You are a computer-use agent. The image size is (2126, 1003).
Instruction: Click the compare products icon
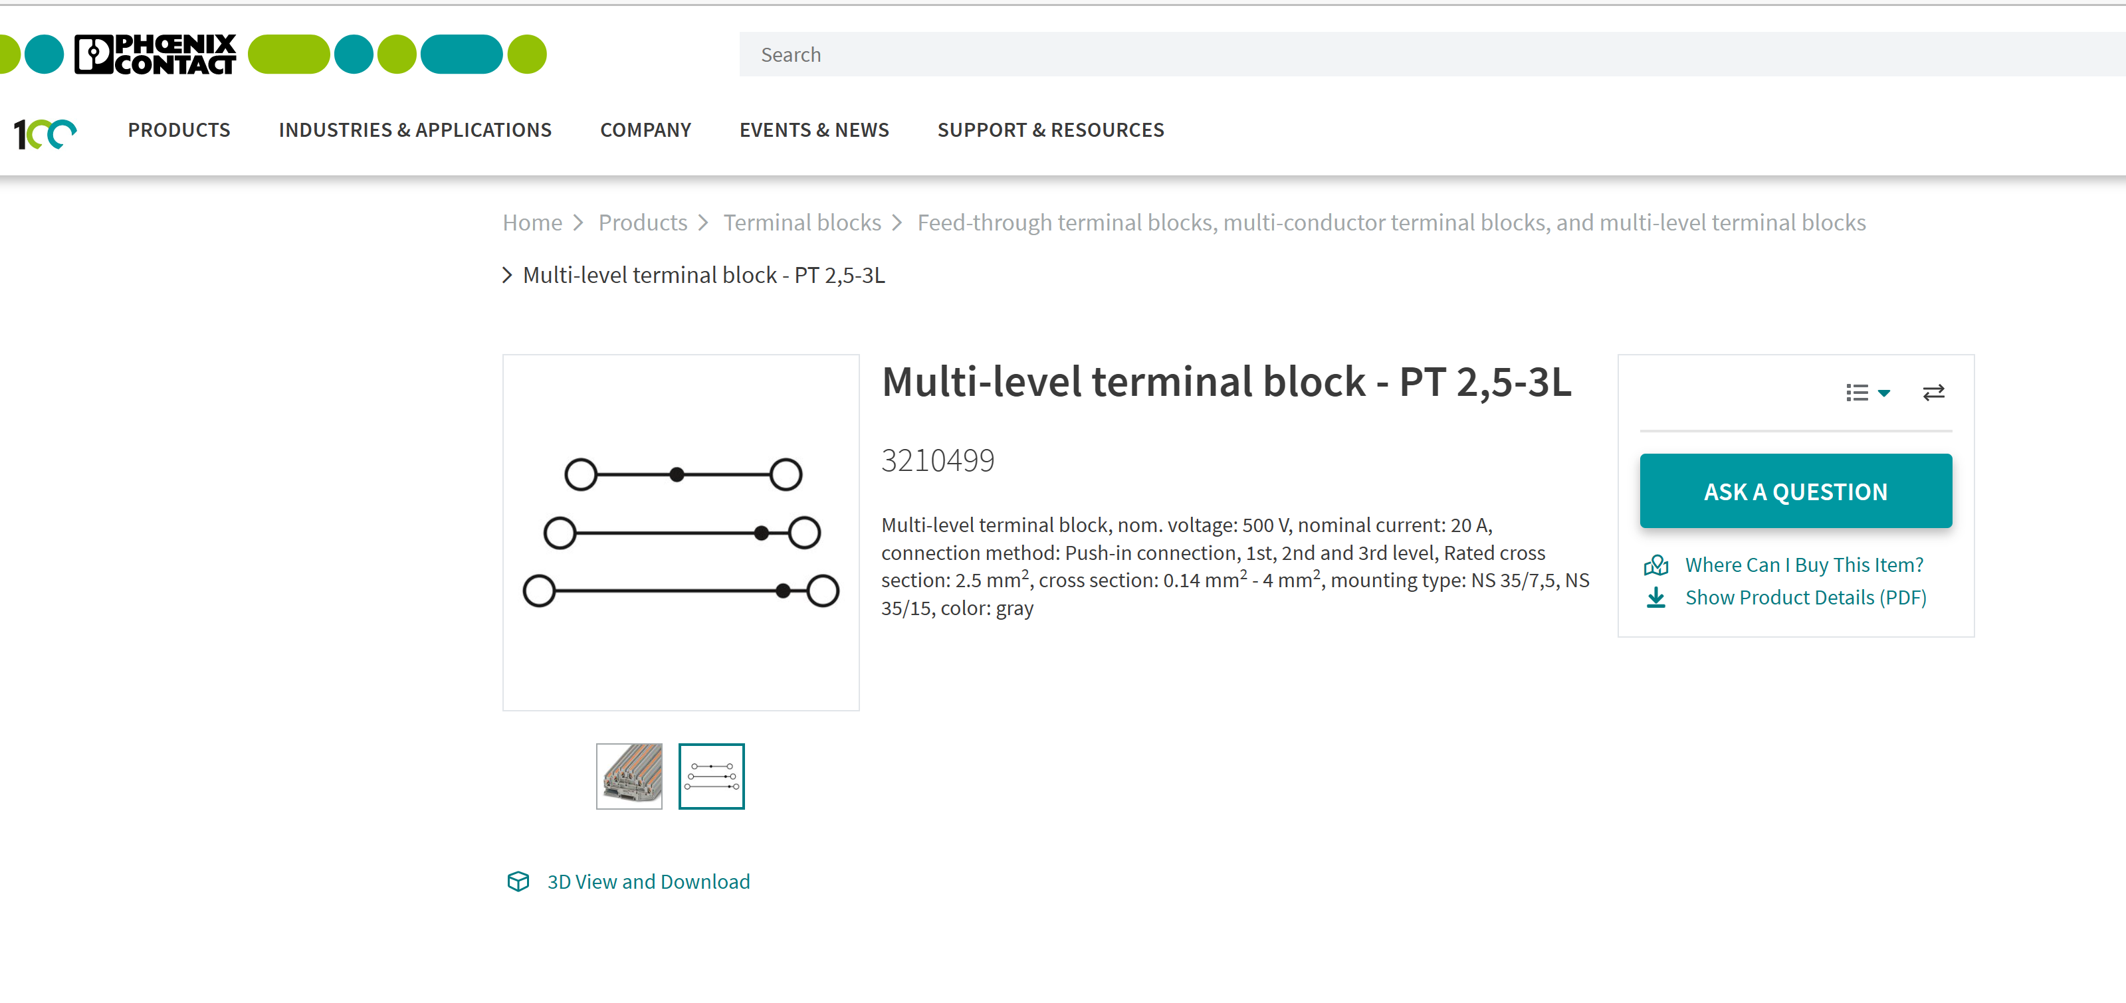point(1935,392)
